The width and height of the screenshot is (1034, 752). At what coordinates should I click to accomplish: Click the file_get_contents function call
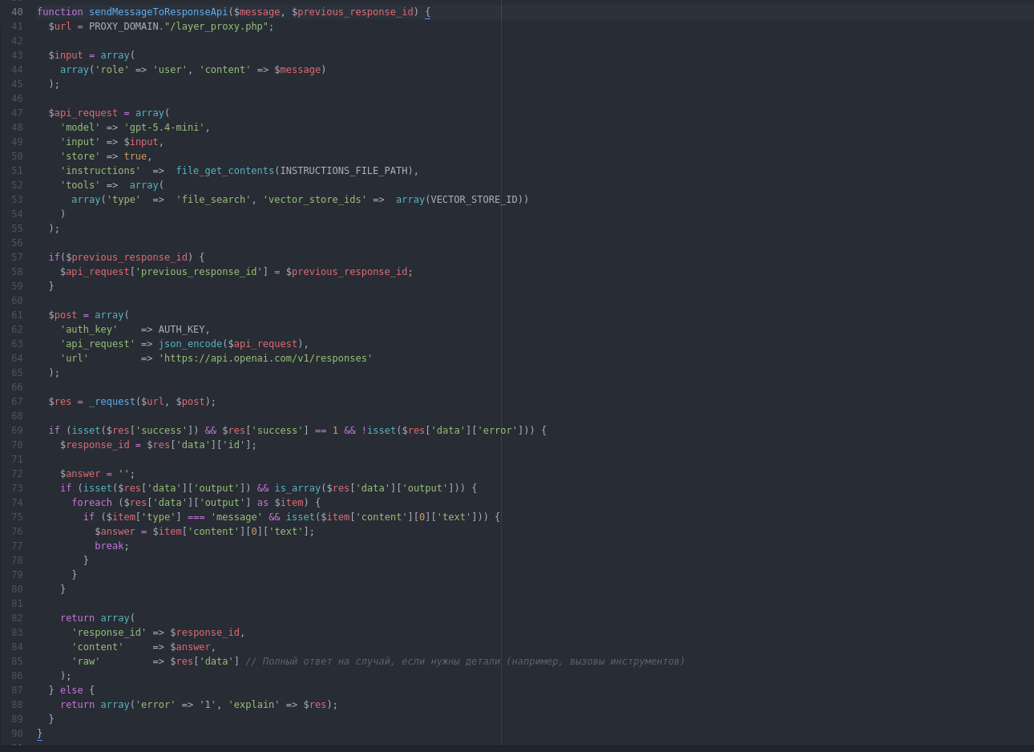225,171
